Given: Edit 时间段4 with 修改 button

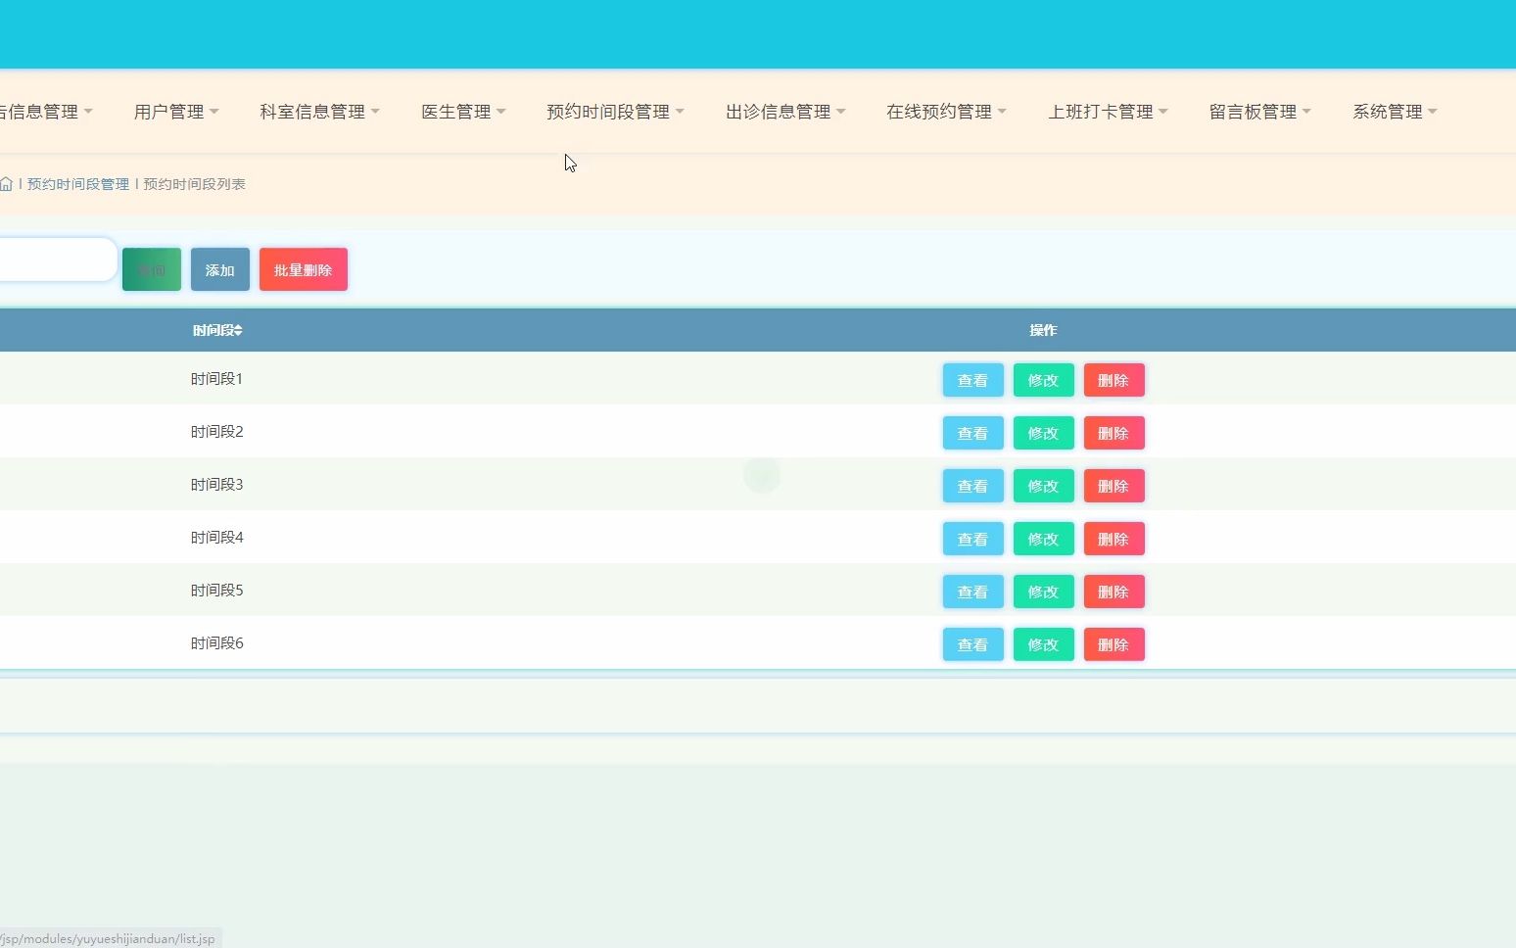Looking at the screenshot, I should click(x=1044, y=539).
